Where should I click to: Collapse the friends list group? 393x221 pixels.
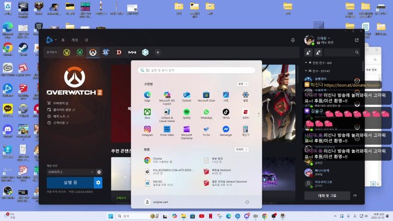(x=307, y=70)
